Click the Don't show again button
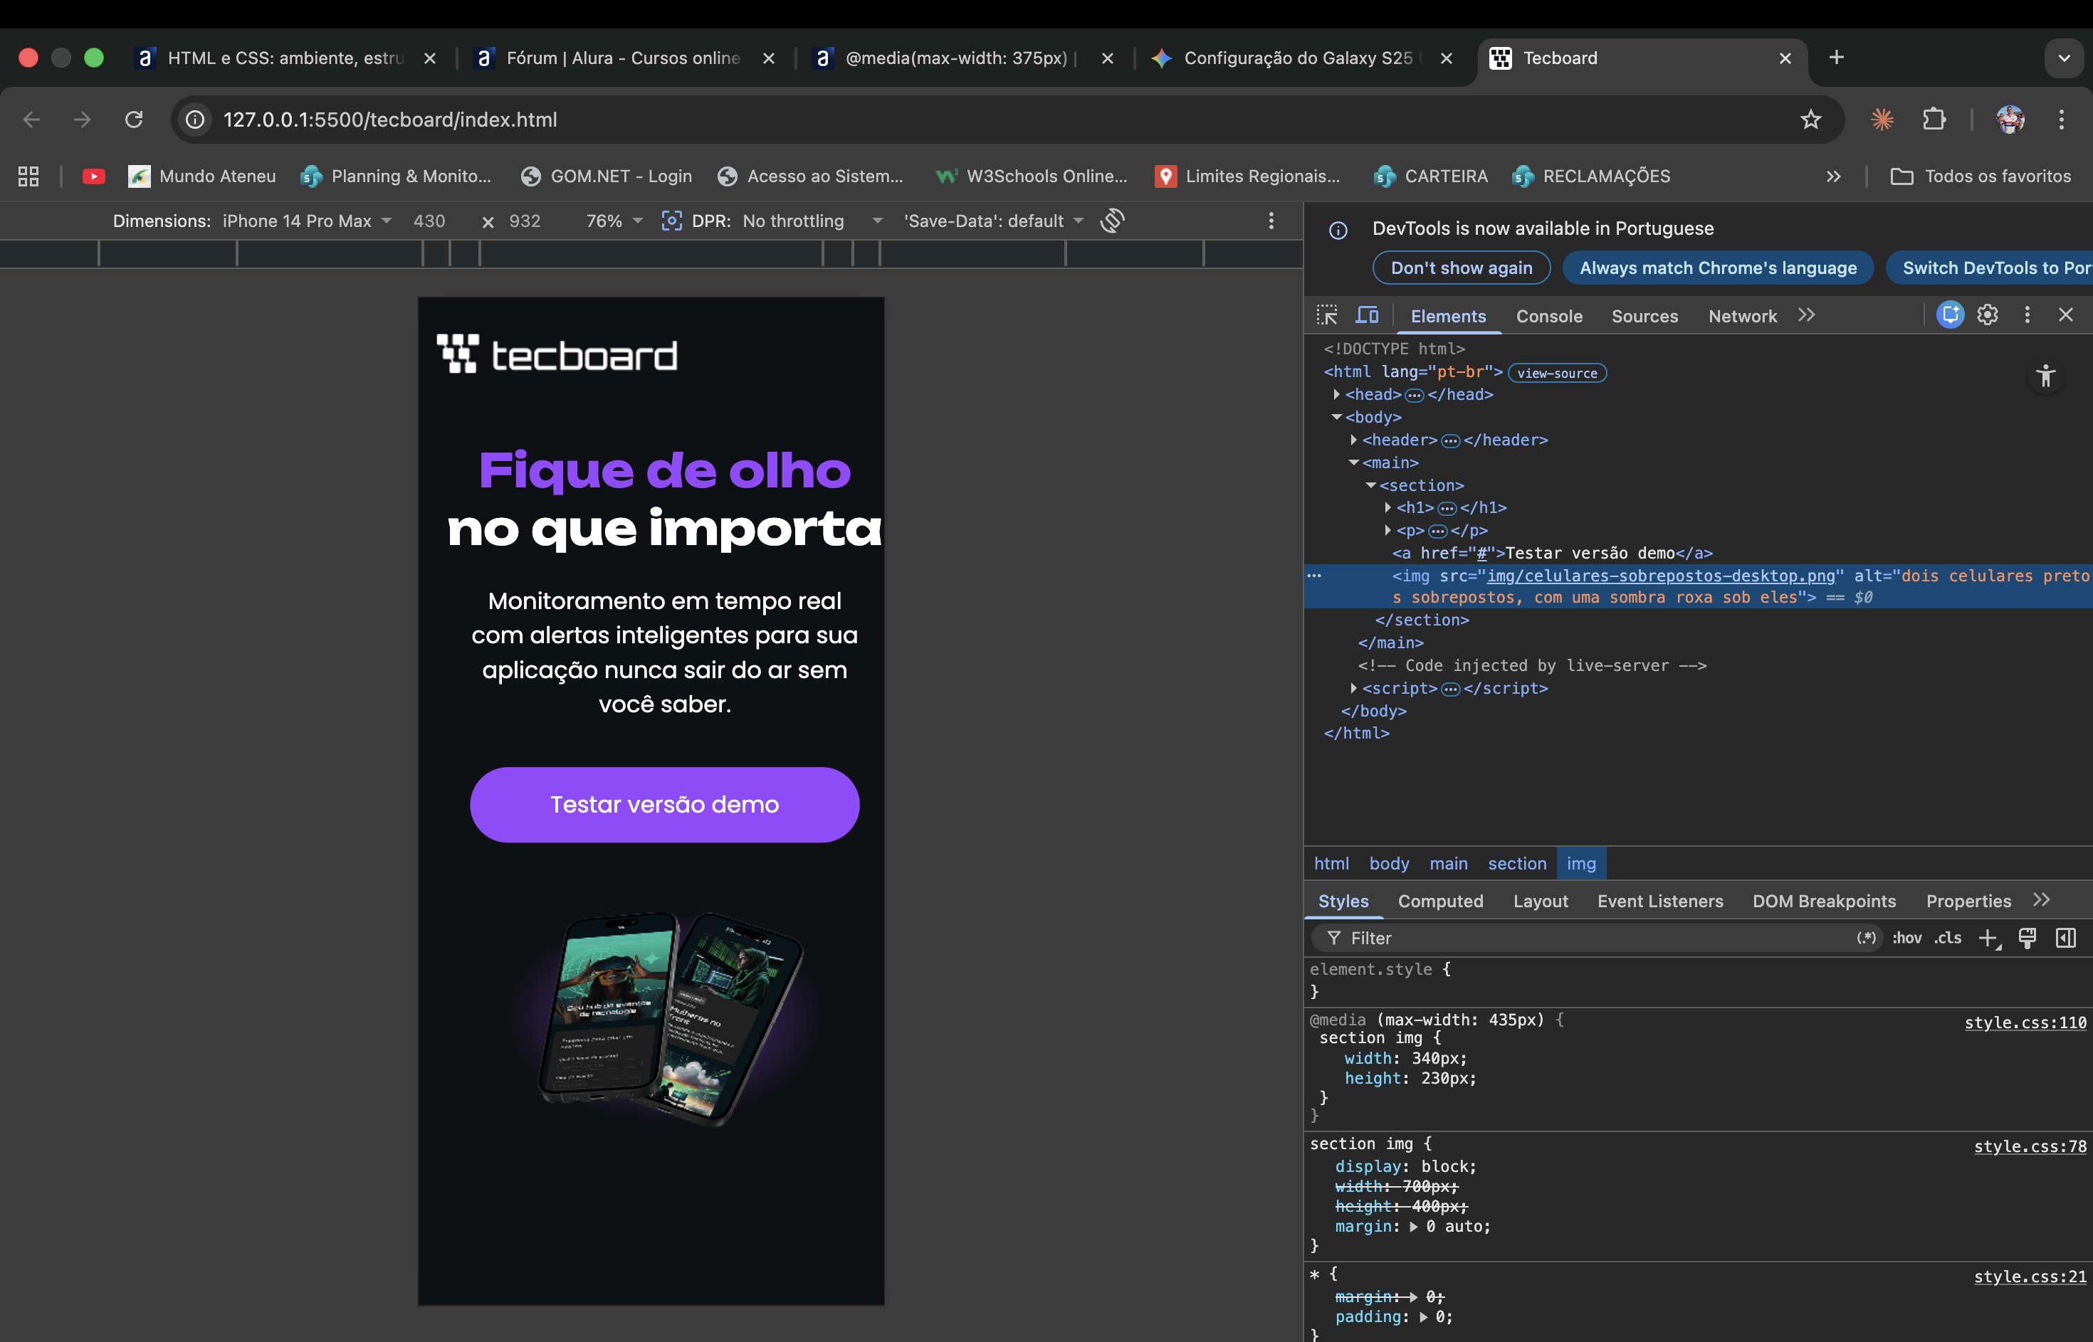This screenshot has width=2093, height=1342. pyautogui.click(x=1460, y=268)
